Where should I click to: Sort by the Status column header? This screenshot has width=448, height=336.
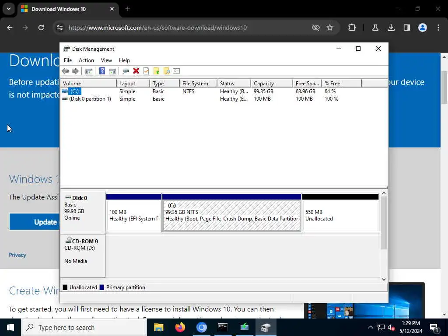click(234, 84)
